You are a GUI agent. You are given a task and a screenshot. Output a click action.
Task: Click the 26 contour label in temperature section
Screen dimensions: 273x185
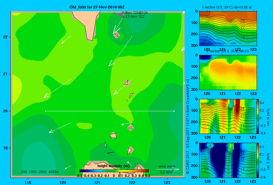pos(243,21)
